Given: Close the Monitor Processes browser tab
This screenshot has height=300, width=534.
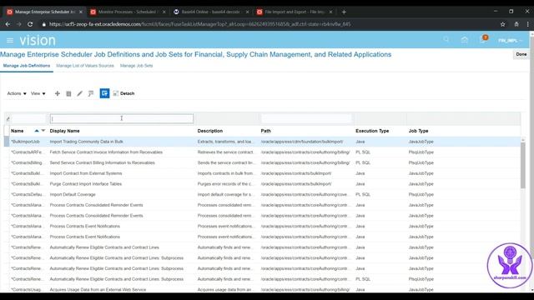Looking at the screenshot, I should coord(164,12).
